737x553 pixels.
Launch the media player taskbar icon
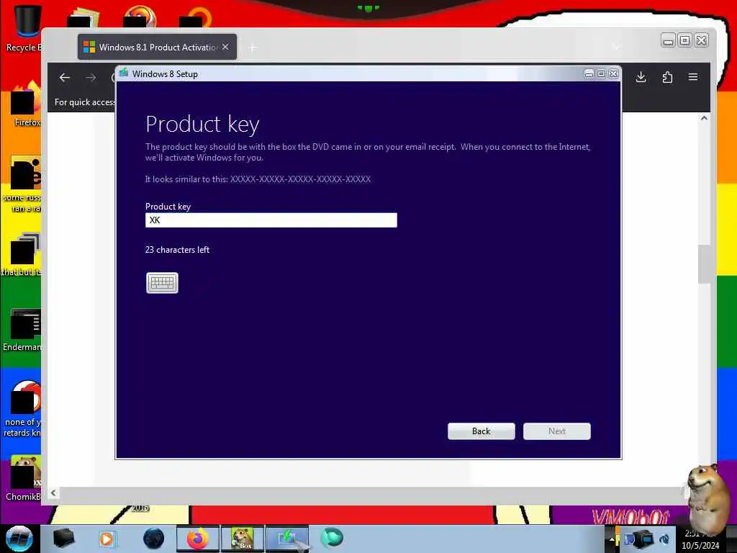coord(107,539)
